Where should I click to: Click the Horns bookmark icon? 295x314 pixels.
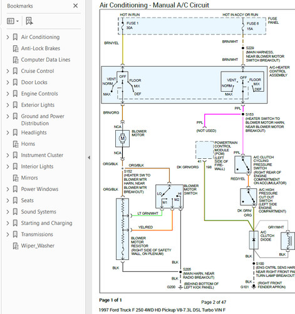[16, 144]
